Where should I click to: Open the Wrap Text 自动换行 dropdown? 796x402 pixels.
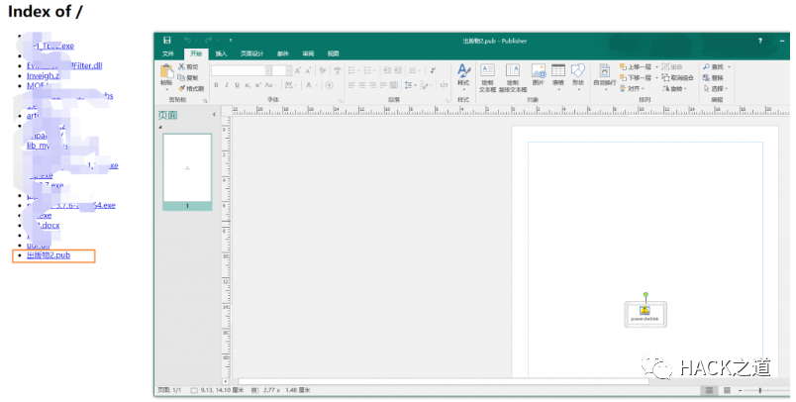(604, 76)
